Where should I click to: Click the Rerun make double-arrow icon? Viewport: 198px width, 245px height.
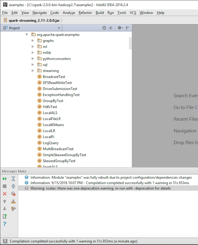click(x=5, y=179)
